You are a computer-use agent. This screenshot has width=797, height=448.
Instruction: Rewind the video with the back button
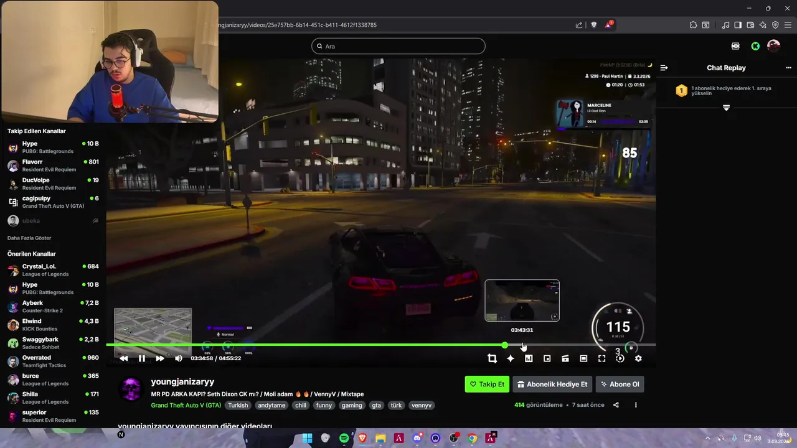click(124, 358)
